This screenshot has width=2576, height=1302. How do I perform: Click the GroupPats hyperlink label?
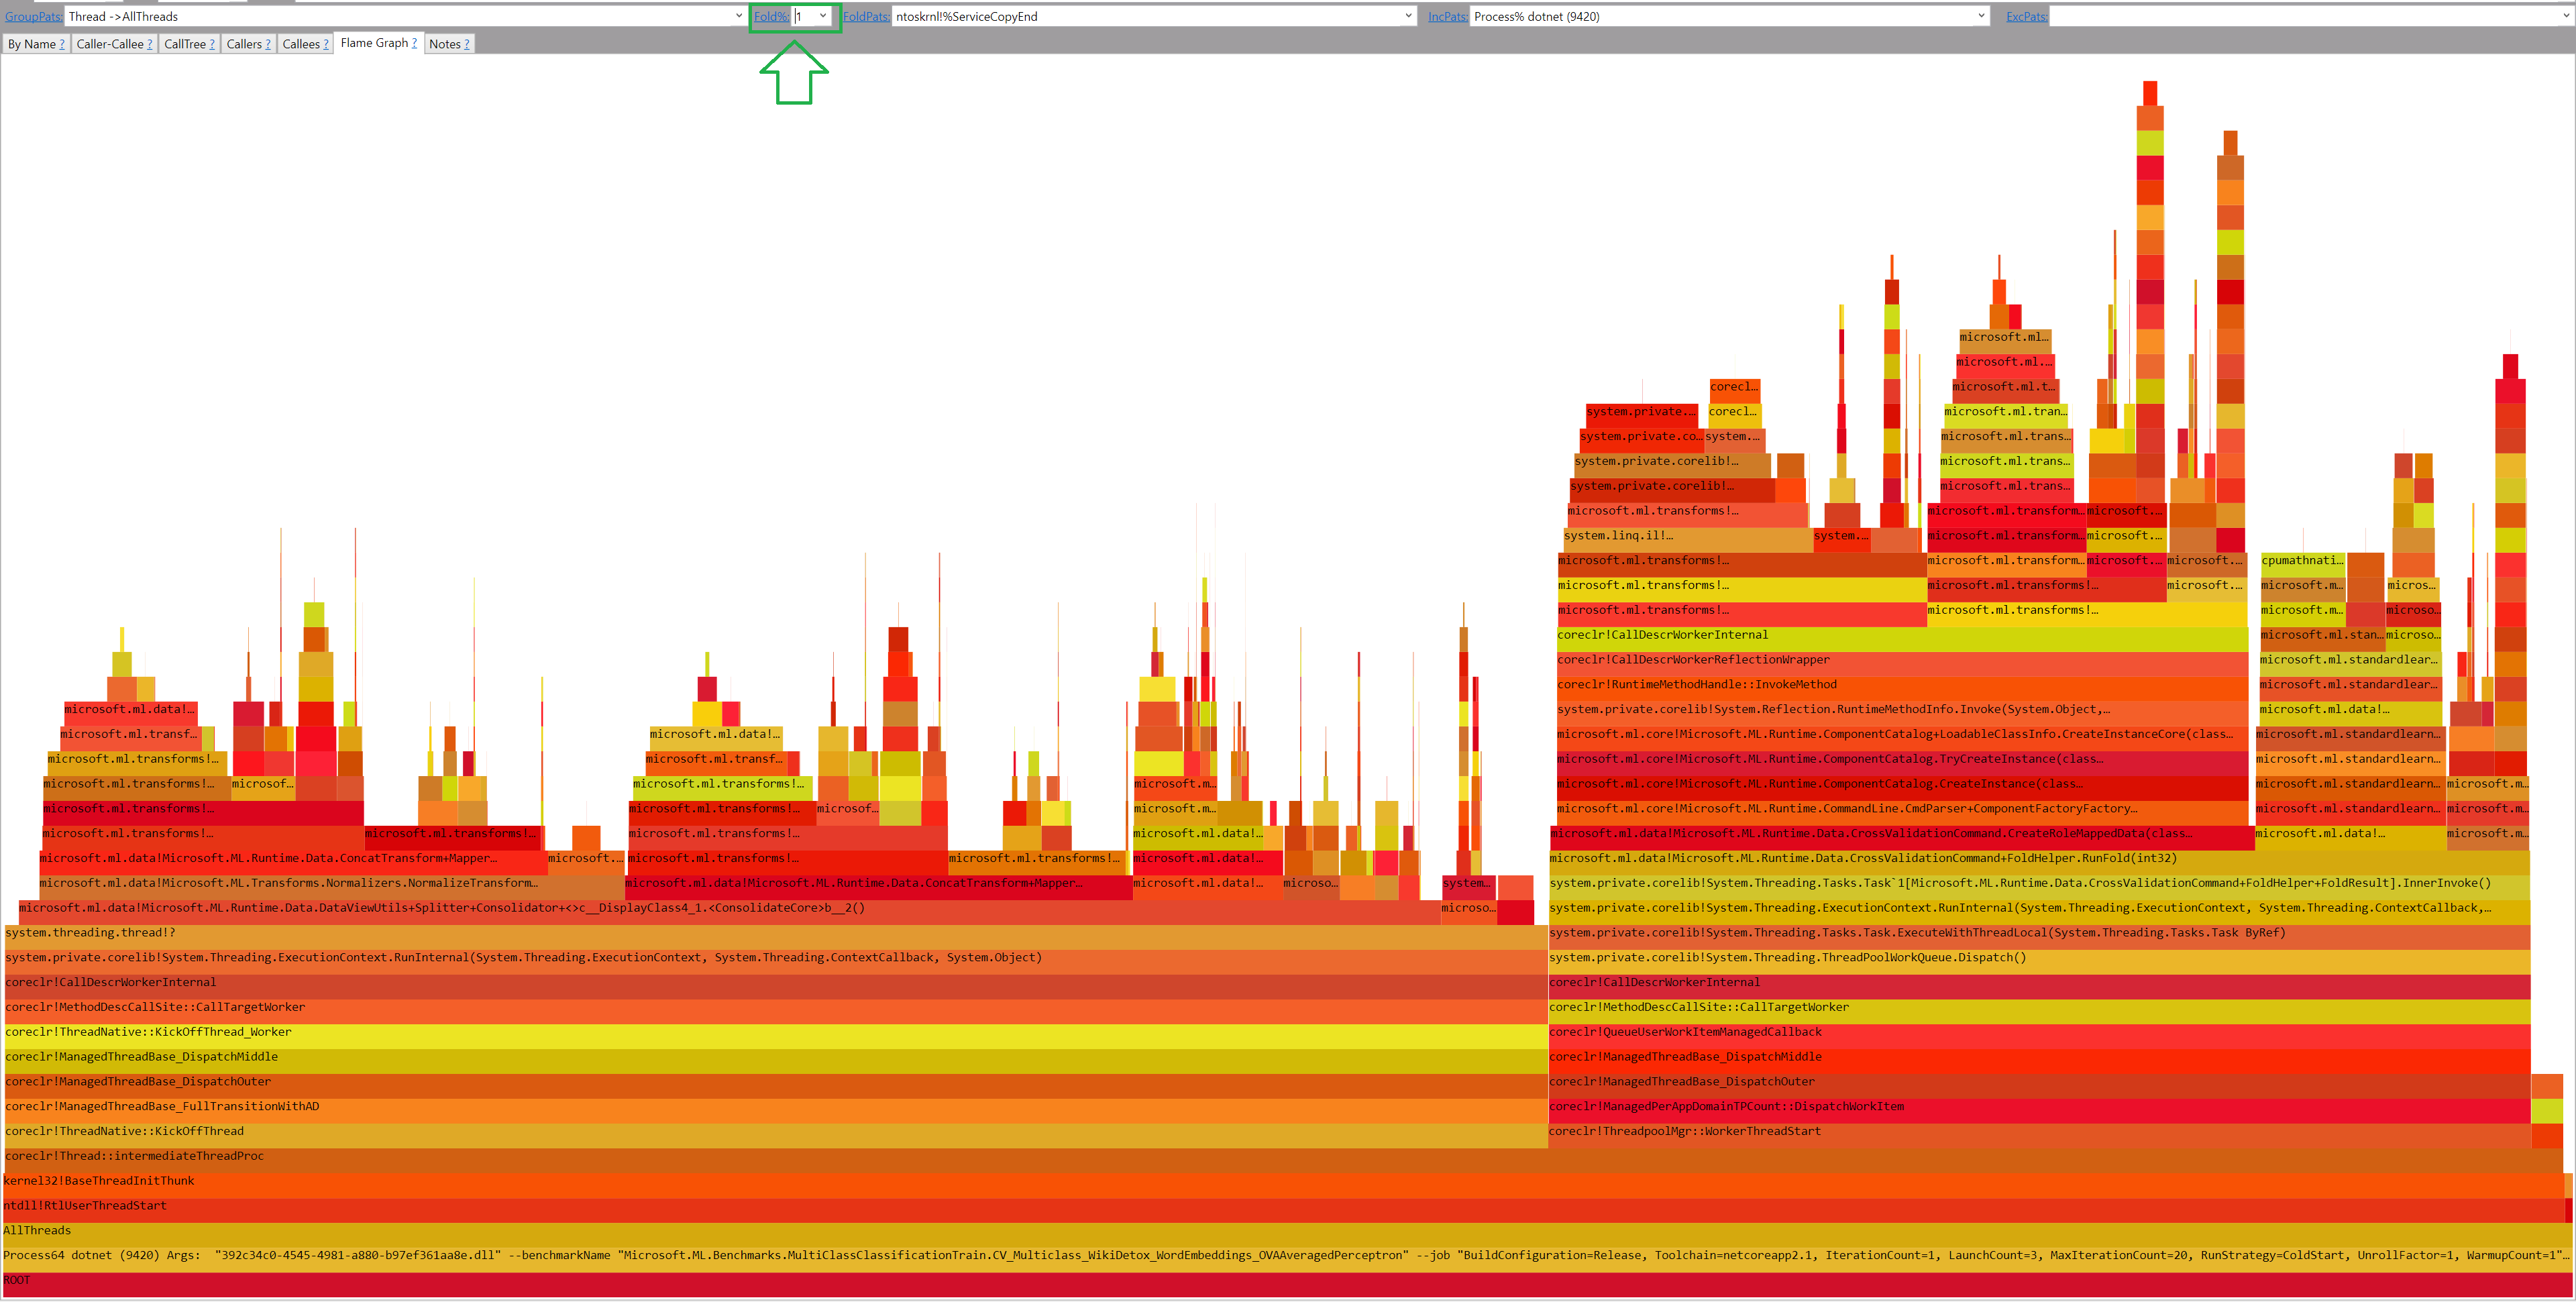[32, 16]
